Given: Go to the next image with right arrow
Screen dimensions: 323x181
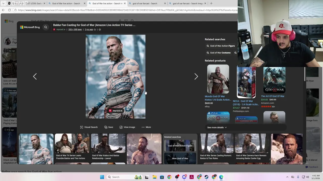Looking at the screenshot, I should (x=196, y=76).
